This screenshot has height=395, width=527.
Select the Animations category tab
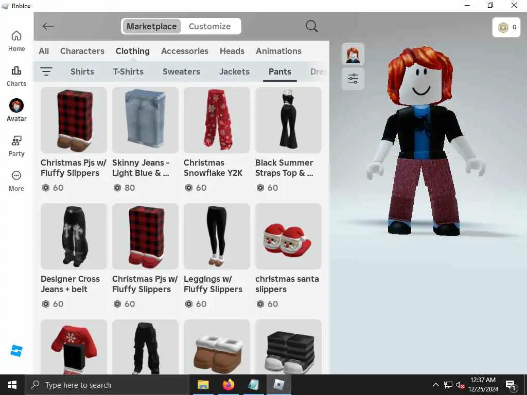[x=278, y=51]
